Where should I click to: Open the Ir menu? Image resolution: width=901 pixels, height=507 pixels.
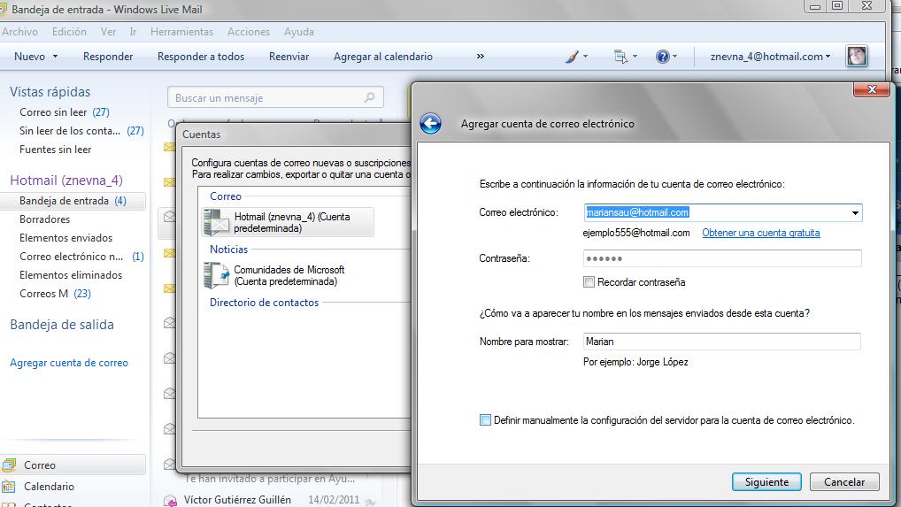pyautogui.click(x=133, y=32)
